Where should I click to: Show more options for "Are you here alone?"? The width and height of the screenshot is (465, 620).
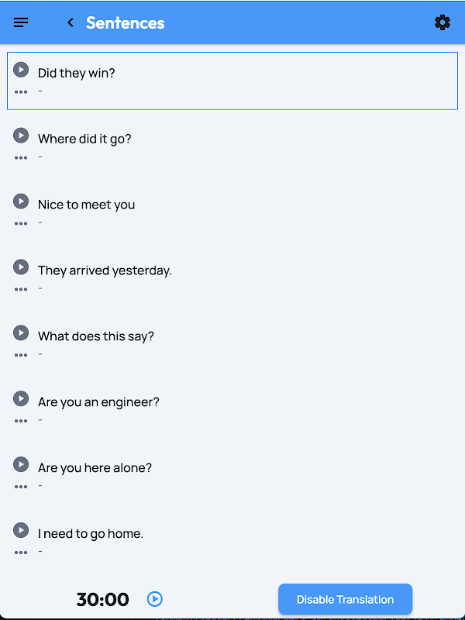[x=21, y=487]
